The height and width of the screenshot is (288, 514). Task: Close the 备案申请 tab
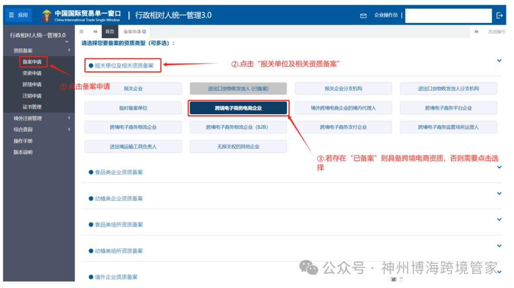[x=144, y=32]
